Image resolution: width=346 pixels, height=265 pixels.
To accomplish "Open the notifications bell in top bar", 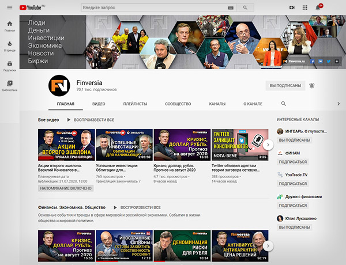I will pos(318,7).
